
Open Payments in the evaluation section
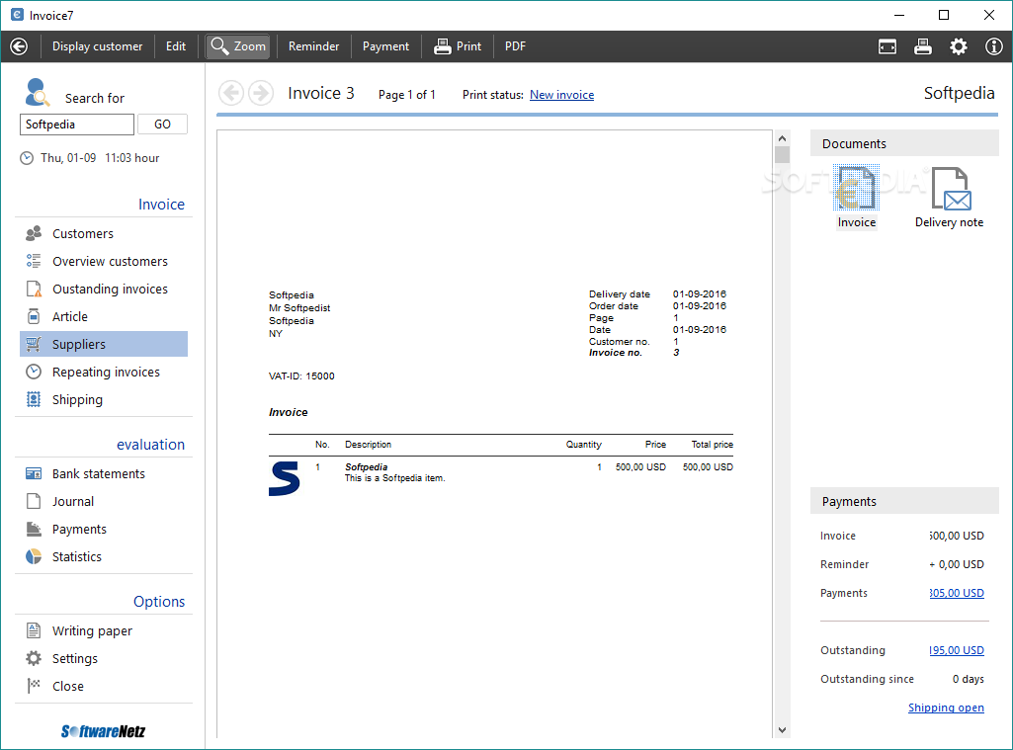(x=79, y=530)
